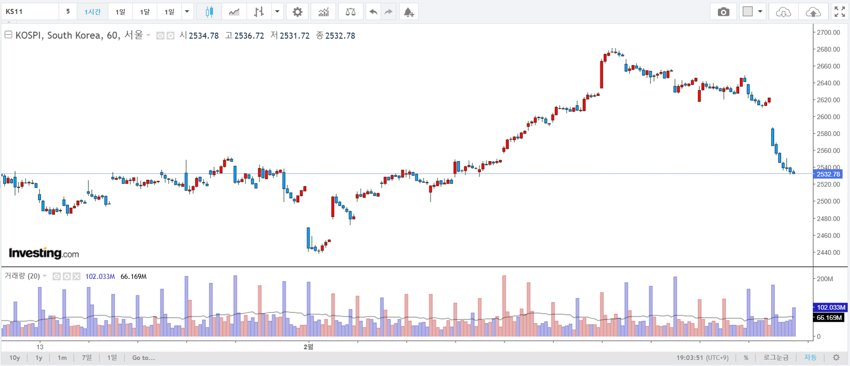The height and width of the screenshot is (366, 850).
Task: Click the 102.033M volume axis label
Action: click(831, 307)
